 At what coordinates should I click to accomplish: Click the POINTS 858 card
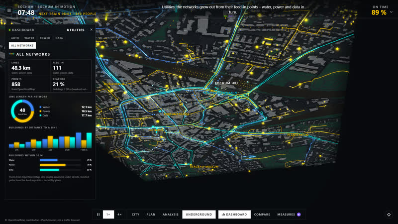coord(30,84)
